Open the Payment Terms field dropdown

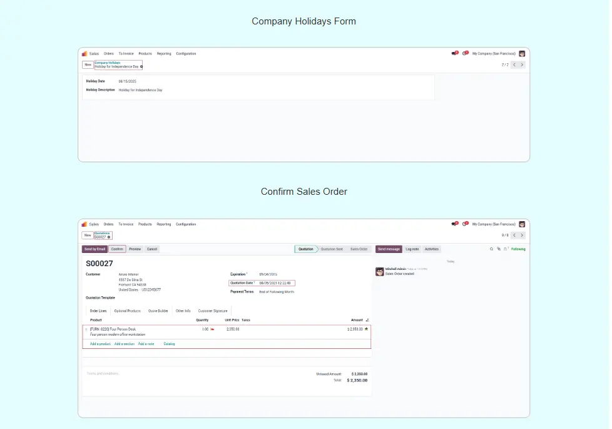(276, 292)
